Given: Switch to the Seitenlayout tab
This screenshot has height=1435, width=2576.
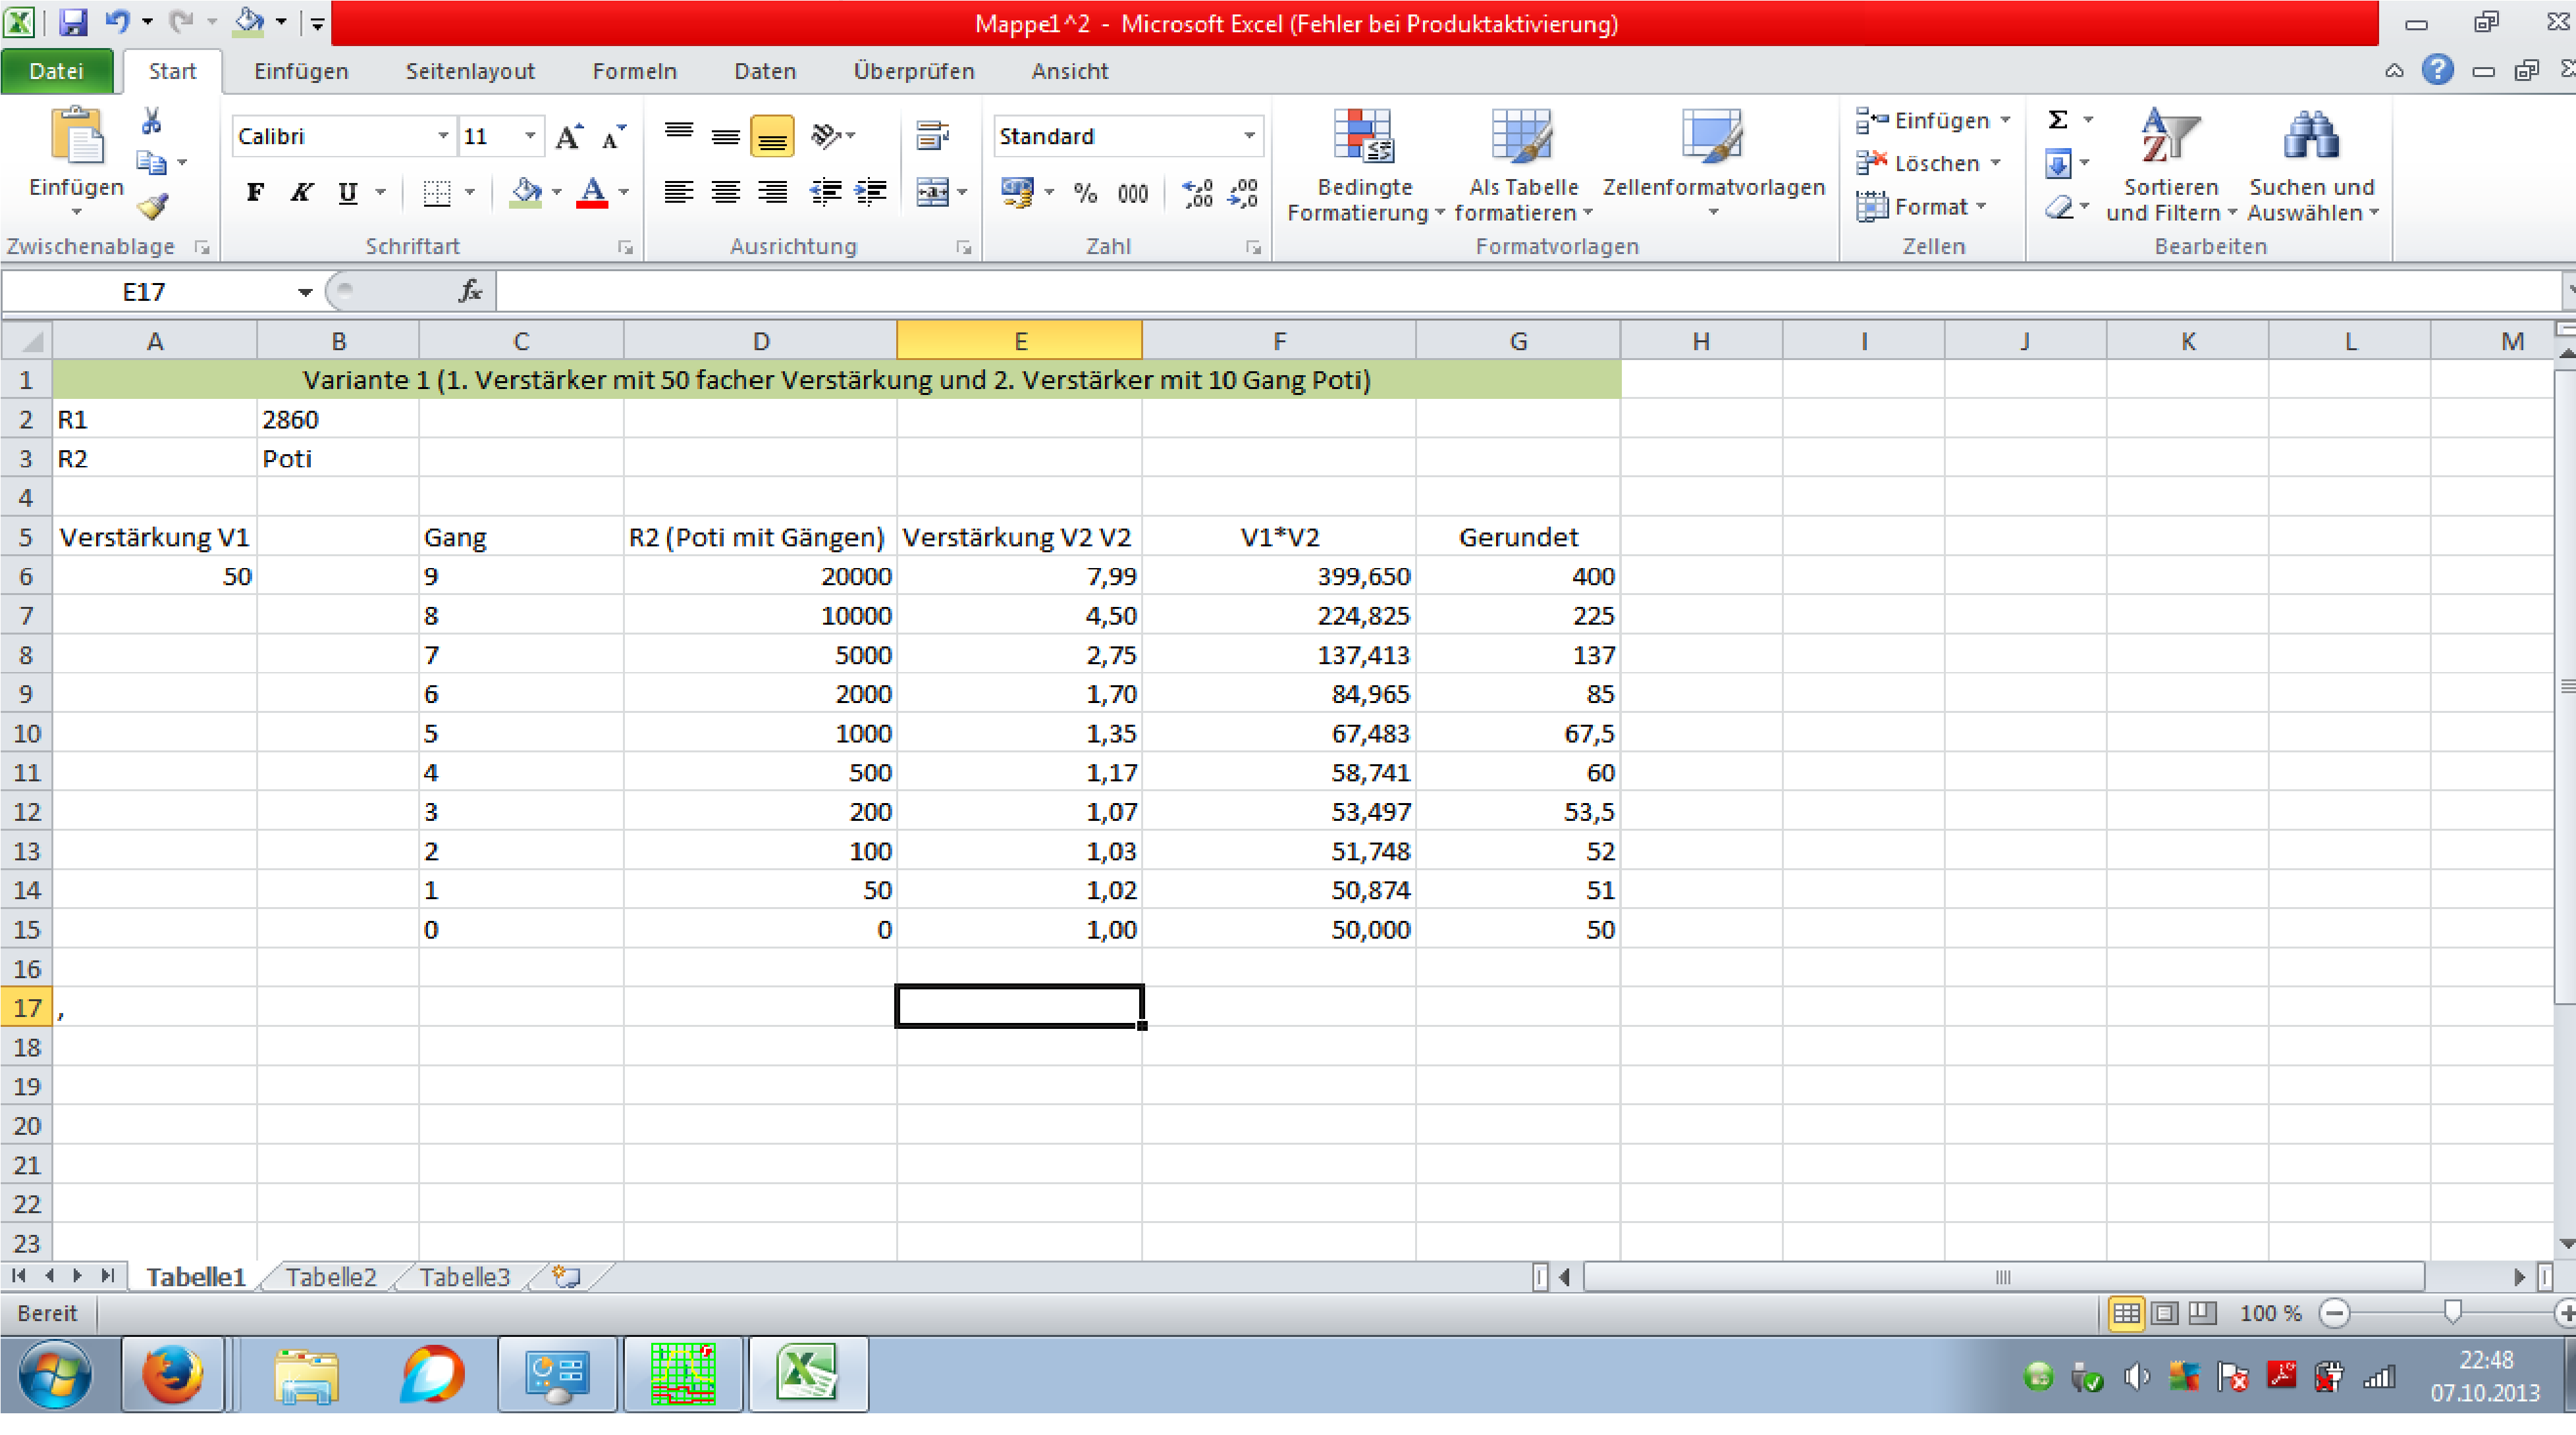Looking at the screenshot, I should pyautogui.click(x=470, y=71).
